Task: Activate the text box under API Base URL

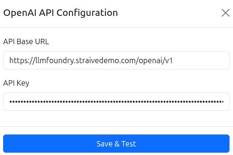Action: click(116, 60)
